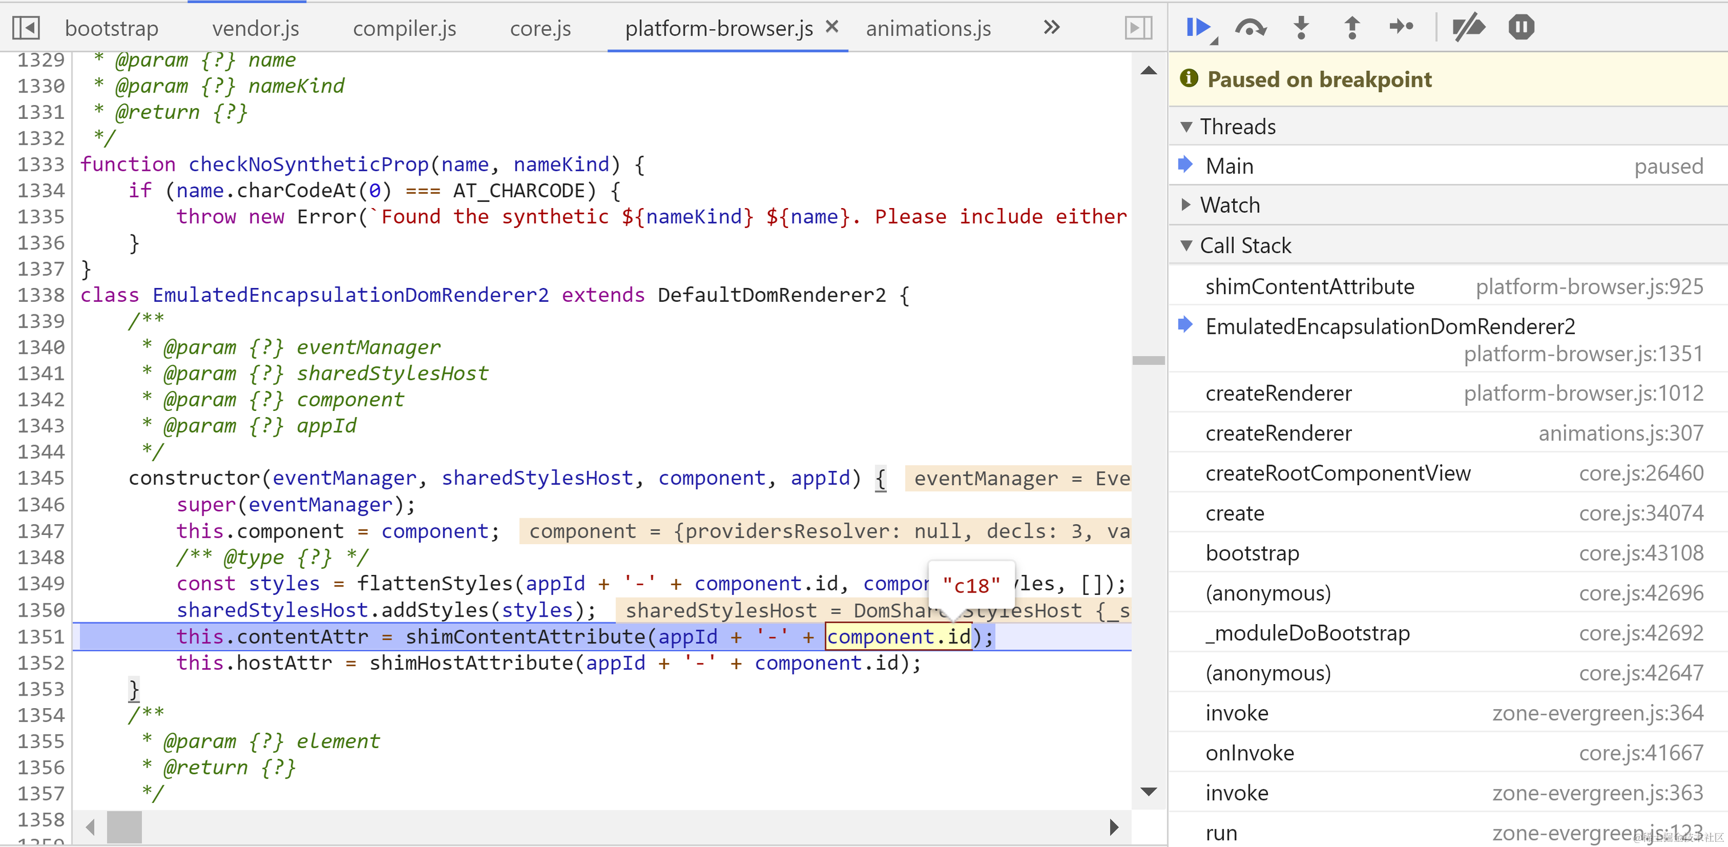The height and width of the screenshot is (847, 1728).
Task: Click the Step arrow-dot icon
Action: tap(1401, 27)
